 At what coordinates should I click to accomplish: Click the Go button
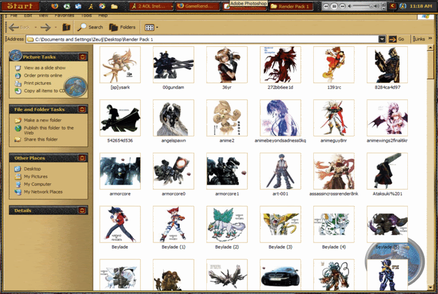click(x=396, y=39)
